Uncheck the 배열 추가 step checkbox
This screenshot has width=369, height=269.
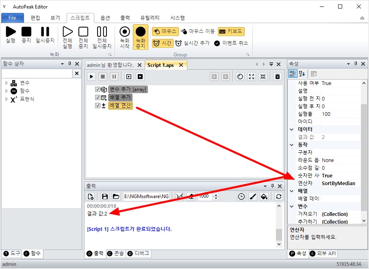(98, 97)
